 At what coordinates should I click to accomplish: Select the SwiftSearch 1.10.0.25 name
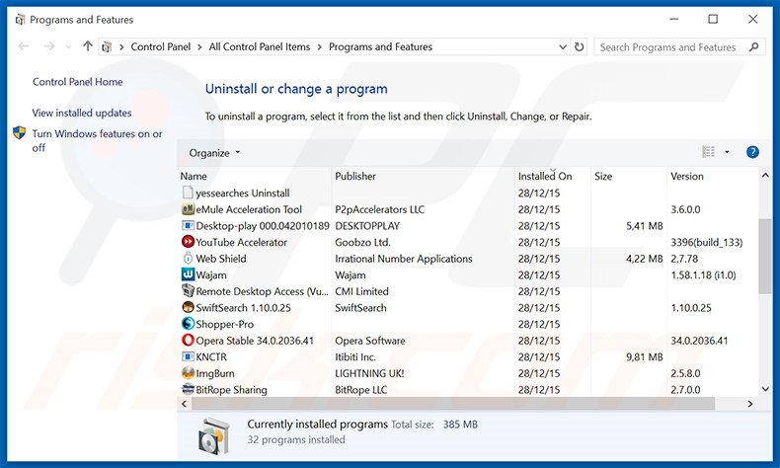pos(243,308)
